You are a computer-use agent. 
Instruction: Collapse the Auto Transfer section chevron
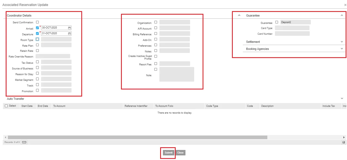342,99
